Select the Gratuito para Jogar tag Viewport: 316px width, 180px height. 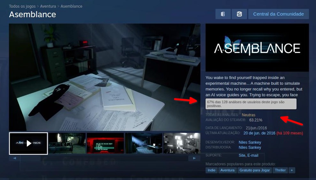255,170
